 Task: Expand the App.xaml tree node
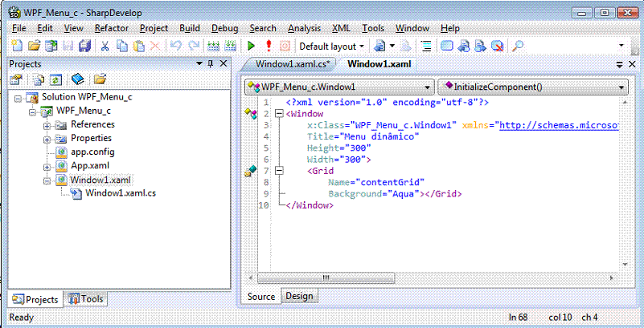tap(47, 167)
